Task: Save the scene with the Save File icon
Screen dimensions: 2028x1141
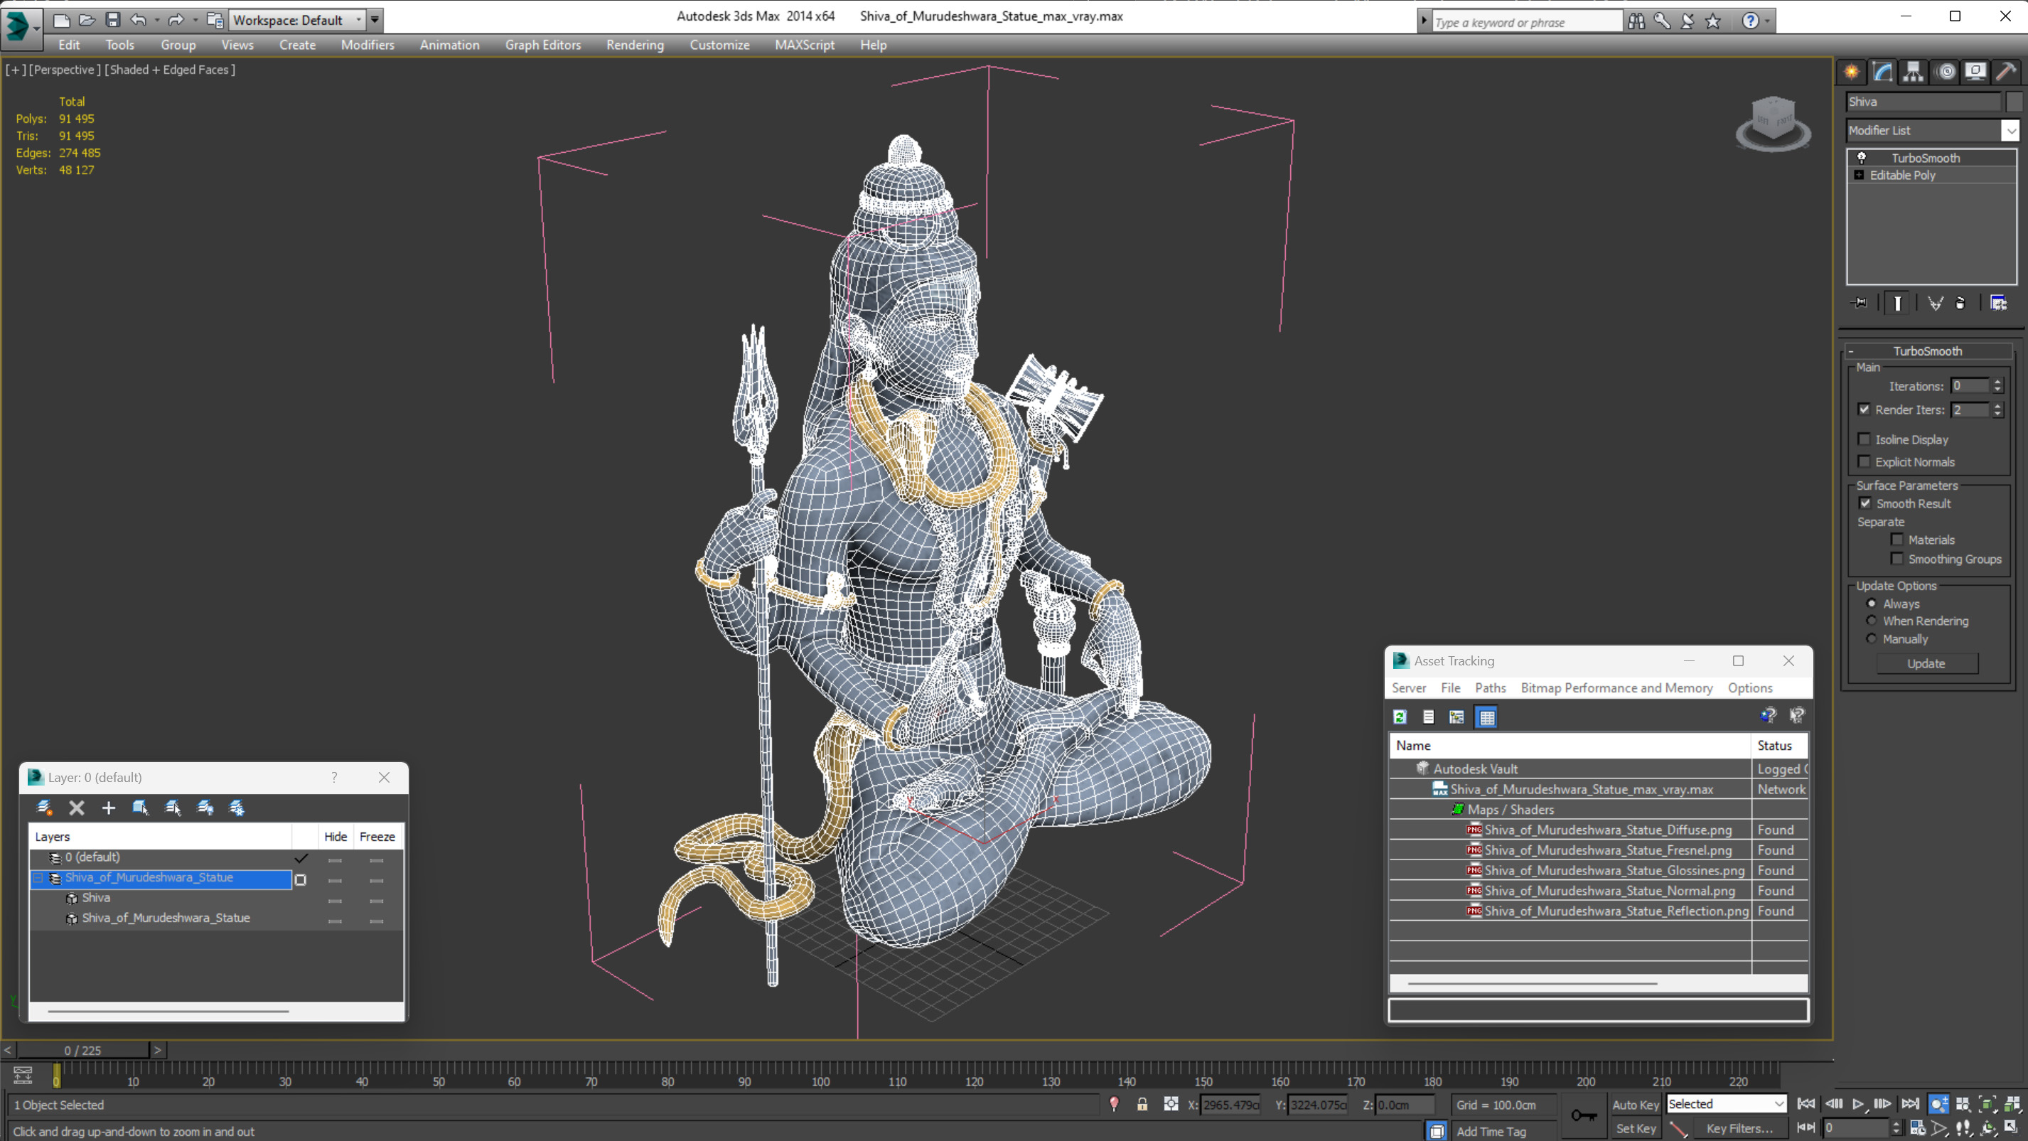Action: [112, 20]
